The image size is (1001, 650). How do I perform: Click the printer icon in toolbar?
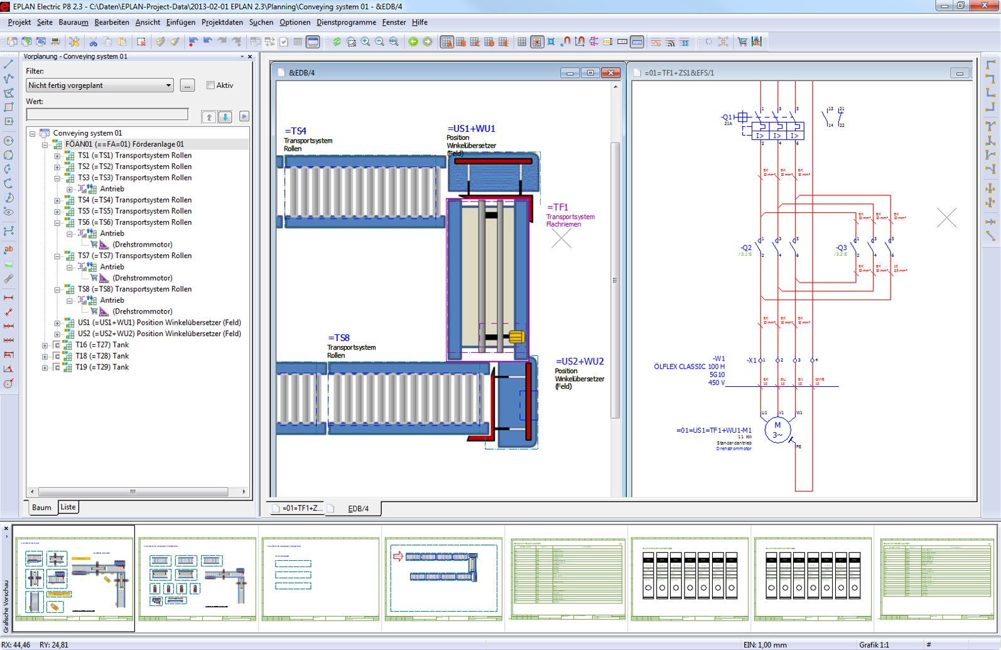(55, 42)
